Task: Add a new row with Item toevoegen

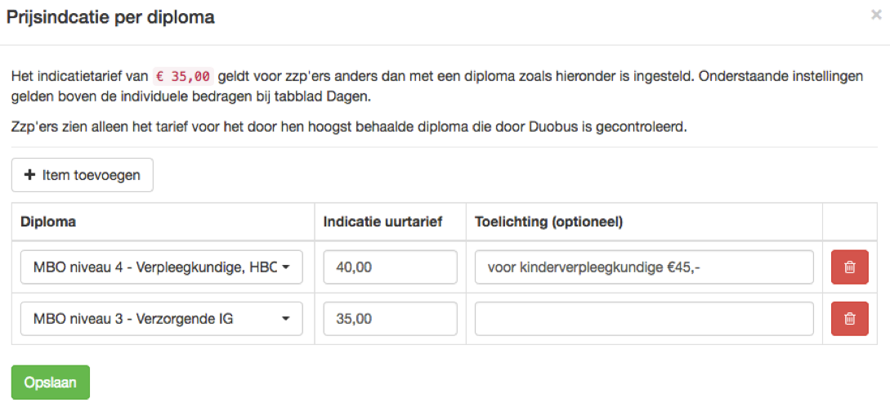Action: (83, 175)
